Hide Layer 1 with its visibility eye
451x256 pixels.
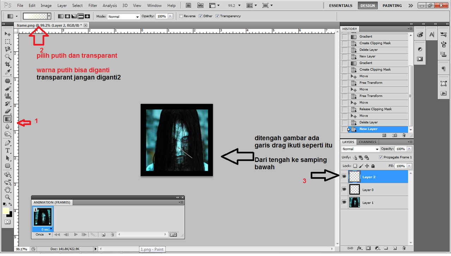pos(344,202)
